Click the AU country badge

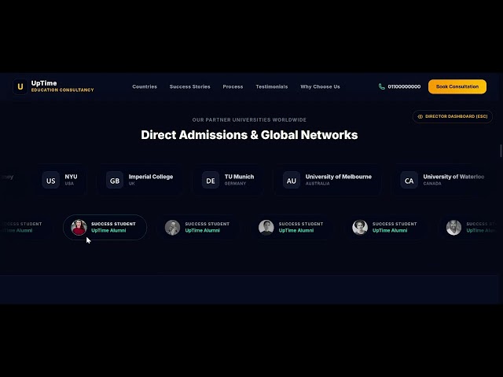[292, 180]
